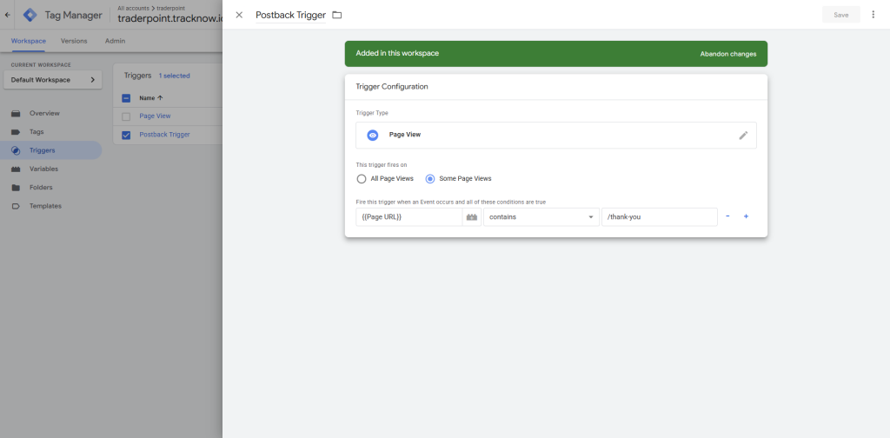Uncheck the Postback Trigger checkbox
The image size is (890, 438).
[x=126, y=135]
